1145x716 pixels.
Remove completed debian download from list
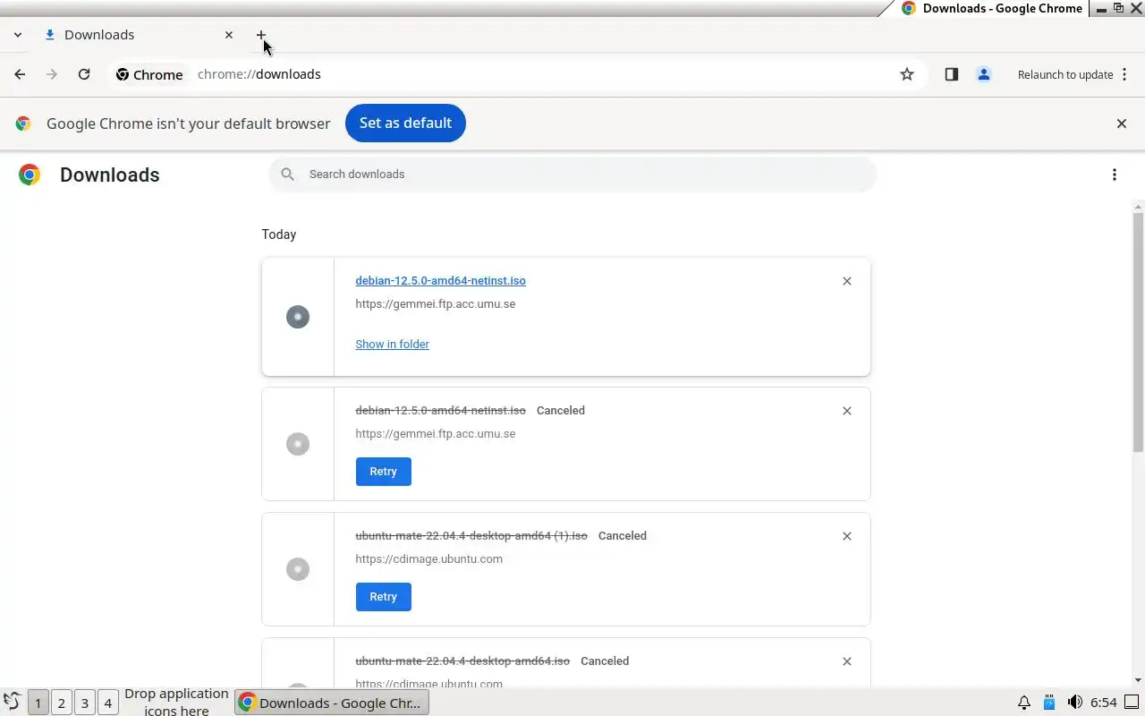[847, 281]
